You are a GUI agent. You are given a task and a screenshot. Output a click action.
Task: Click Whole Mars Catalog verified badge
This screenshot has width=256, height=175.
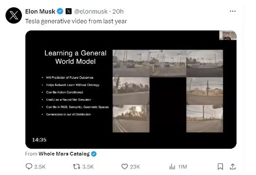94,154
